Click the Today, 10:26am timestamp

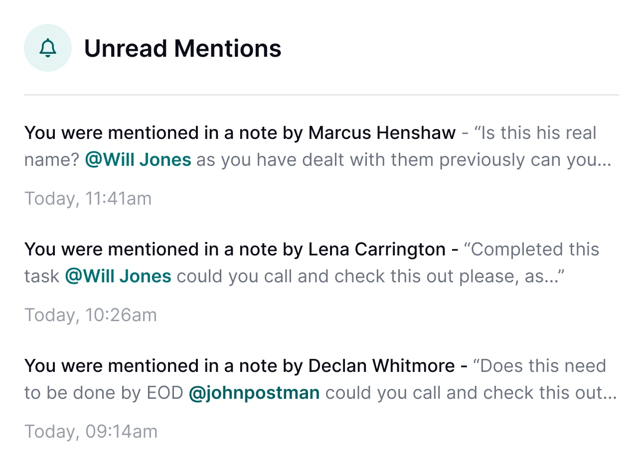pos(90,315)
